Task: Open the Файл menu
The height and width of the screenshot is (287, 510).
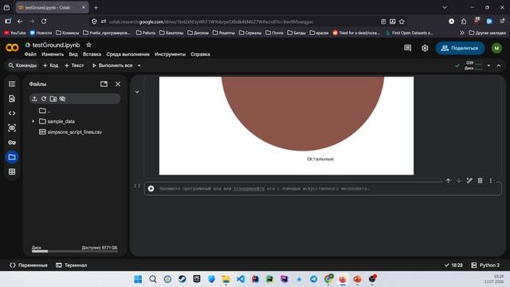Action: click(30, 54)
